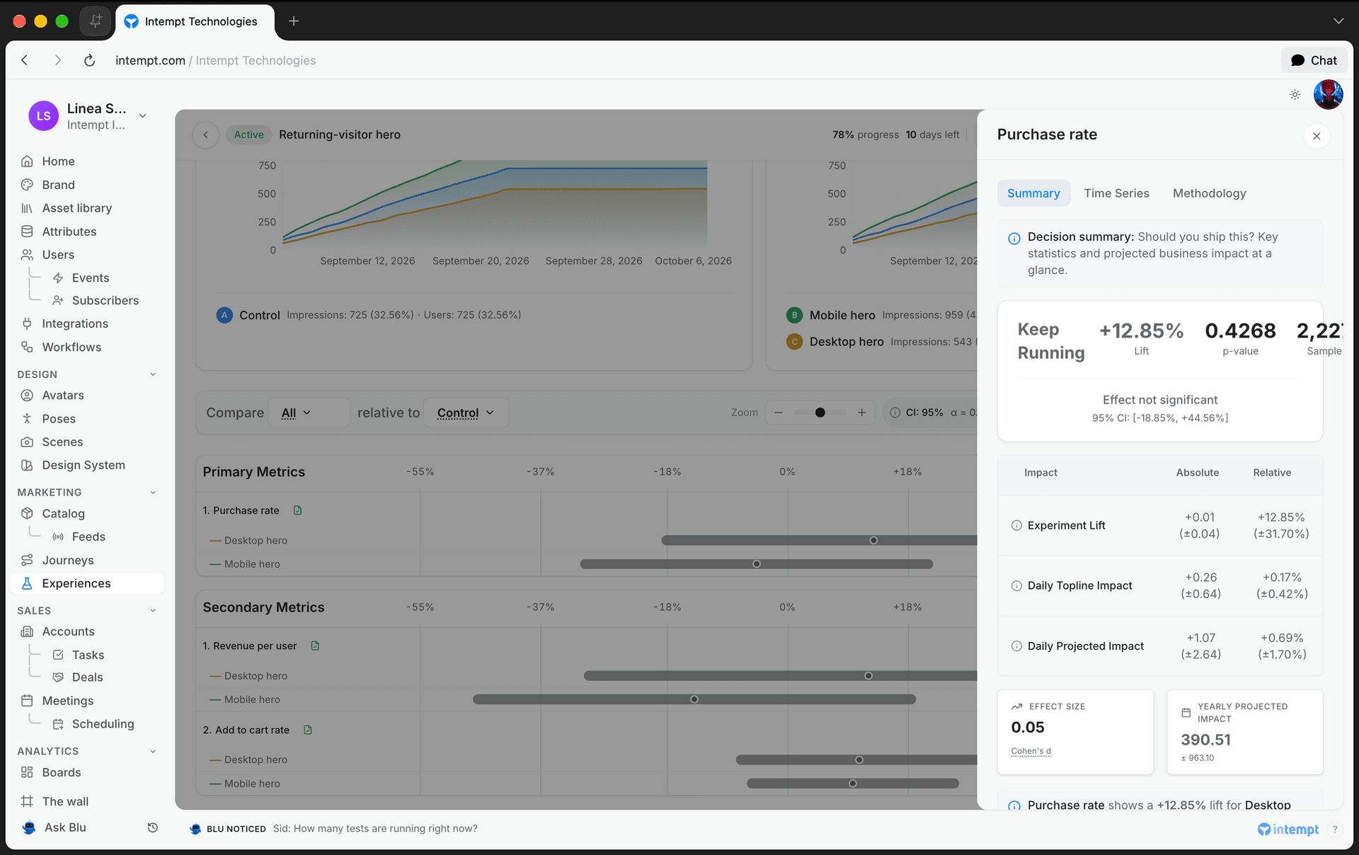The image size is (1359, 855).
Task: Open the Compare All dropdown
Action: click(x=309, y=413)
